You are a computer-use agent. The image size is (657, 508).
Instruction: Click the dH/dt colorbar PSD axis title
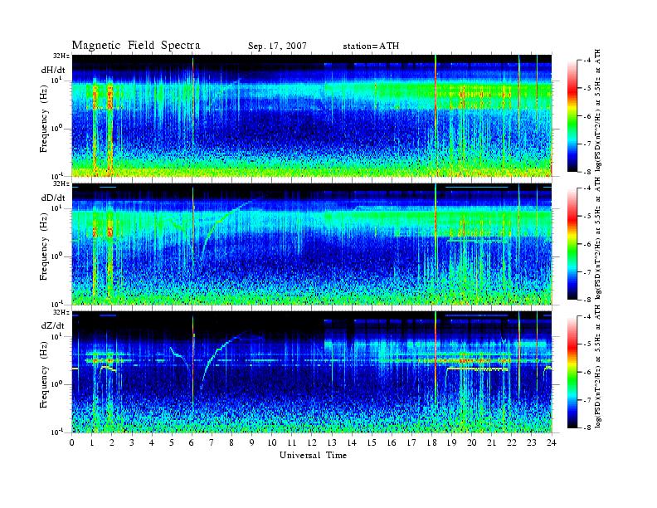pyautogui.click(x=598, y=110)
